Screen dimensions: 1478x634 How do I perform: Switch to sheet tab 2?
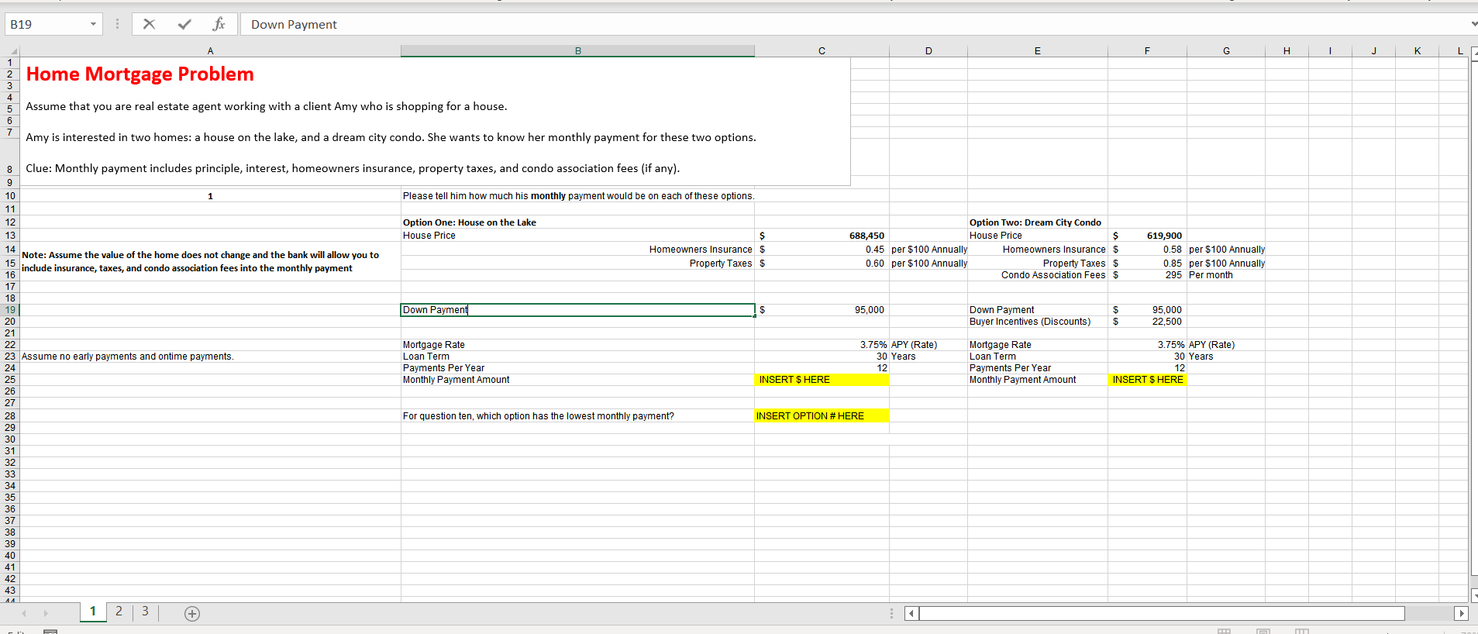119,612
